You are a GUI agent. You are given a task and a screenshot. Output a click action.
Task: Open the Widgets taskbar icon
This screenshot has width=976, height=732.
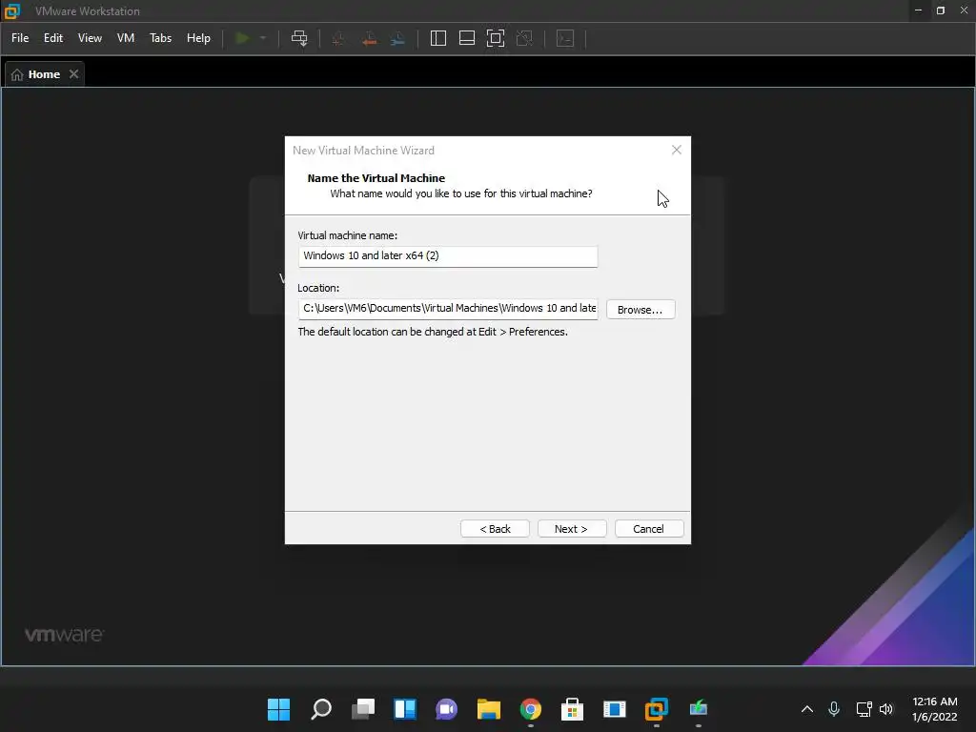tap(404, 709)
